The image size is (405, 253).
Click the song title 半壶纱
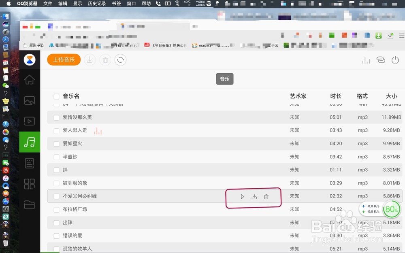click(x=70, y=157)
